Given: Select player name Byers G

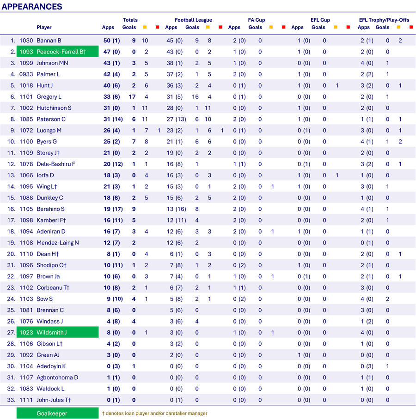Looking at the screenshot, I should pos(47,142).
